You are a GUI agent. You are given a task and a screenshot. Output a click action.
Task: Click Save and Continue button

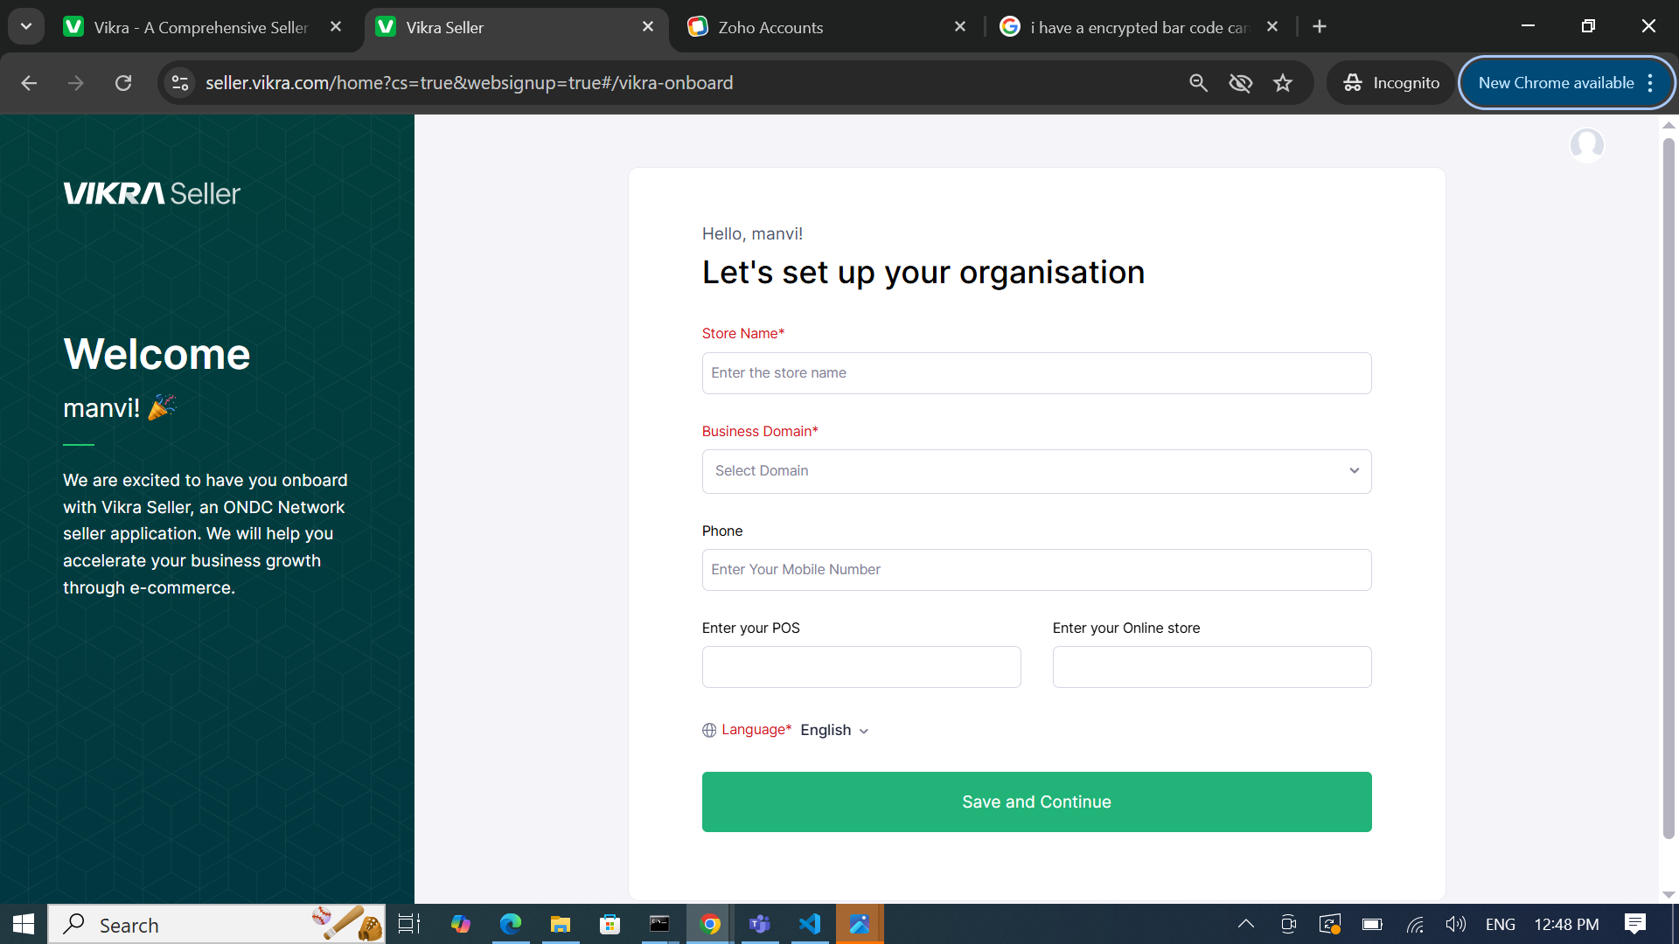1036,802
